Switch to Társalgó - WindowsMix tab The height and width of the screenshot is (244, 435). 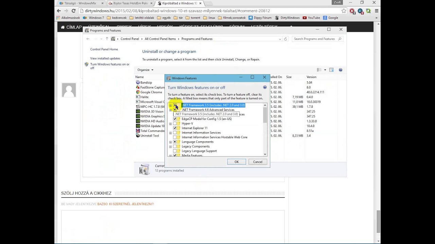[x=81, y=3]
